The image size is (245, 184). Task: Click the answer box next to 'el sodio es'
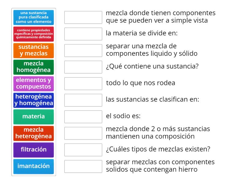coord(83,117)
